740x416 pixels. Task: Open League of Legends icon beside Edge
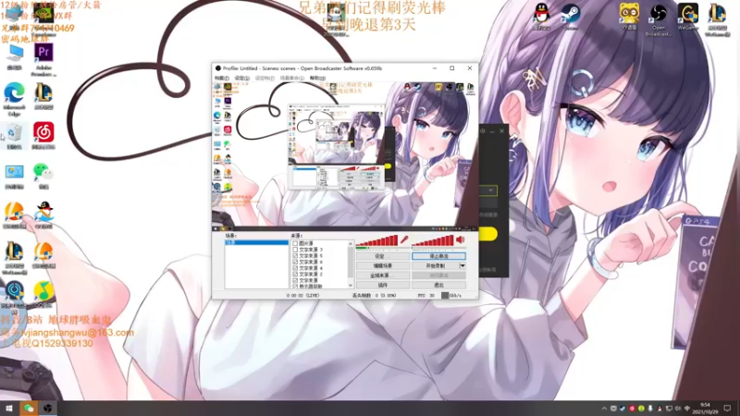point(43,96)
